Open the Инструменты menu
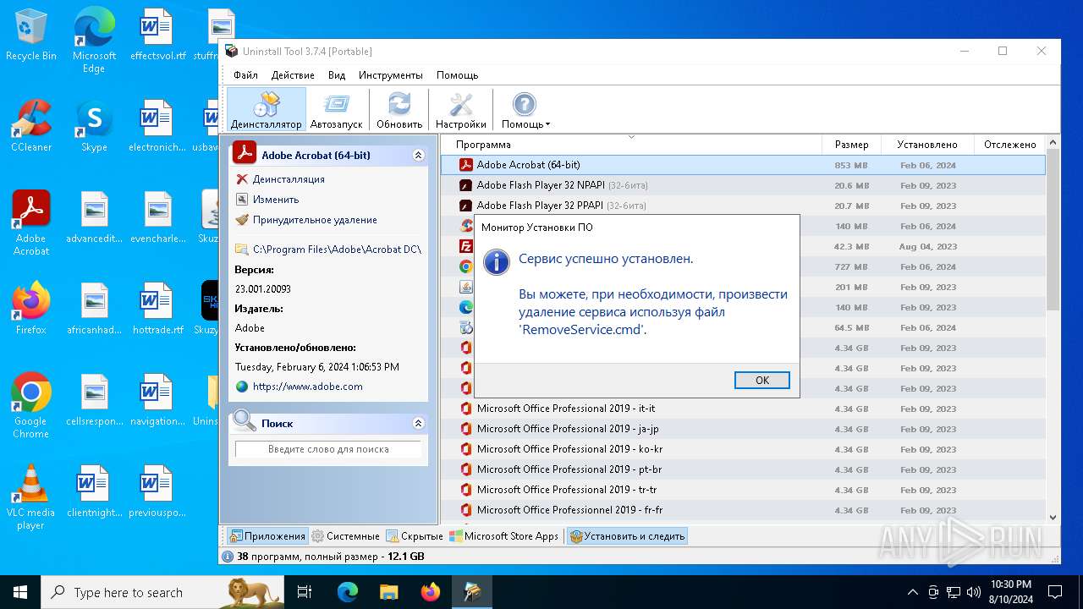The width and height of the screenshot is (1083, 609). [391, 75]
